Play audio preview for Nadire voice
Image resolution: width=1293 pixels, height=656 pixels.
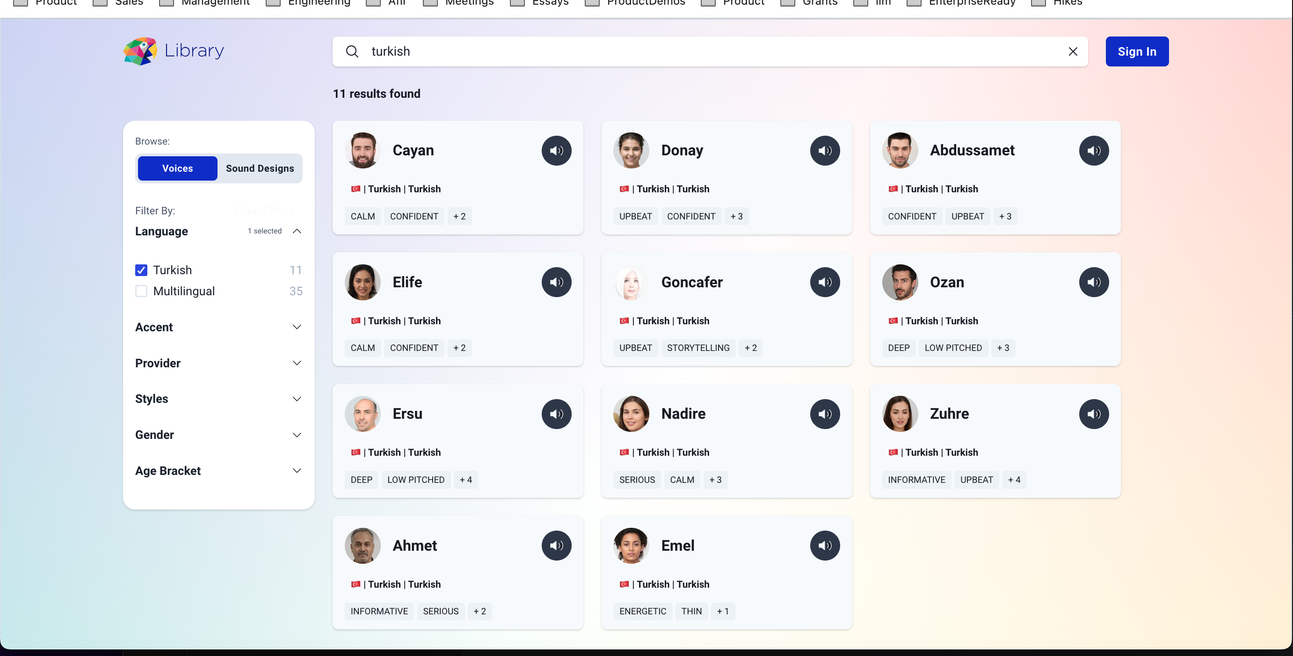[825, 413]
